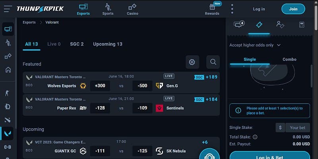This screenshot has width=318, height=159.
Task: Click the Total Stake info icon
Action: point(255,137)
